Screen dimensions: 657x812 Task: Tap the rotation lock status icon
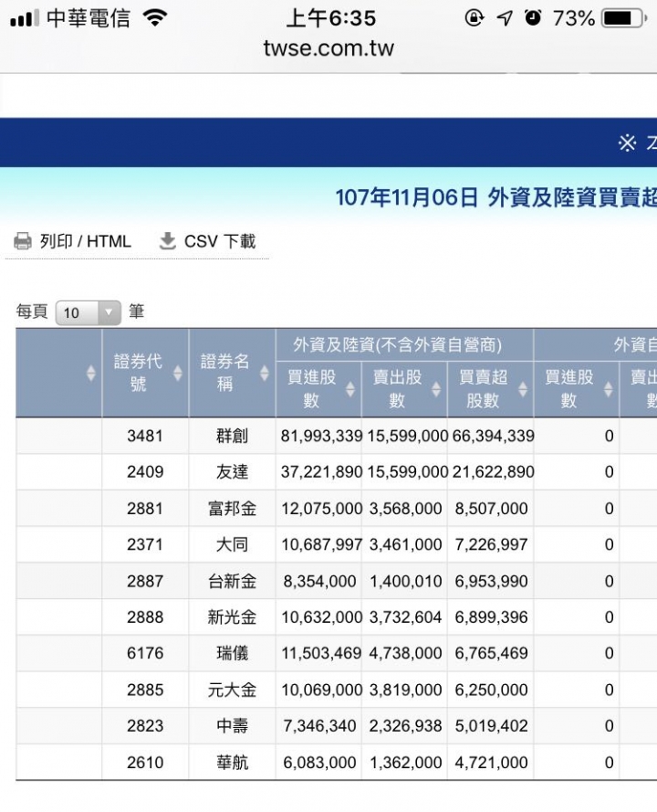(x=474, y=18)
